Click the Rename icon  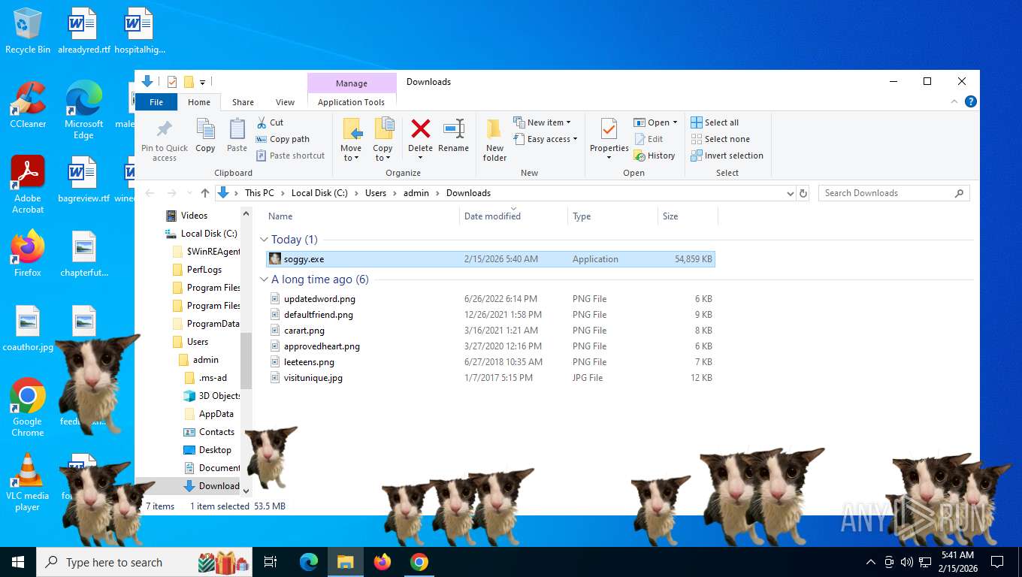click(454, 128)
